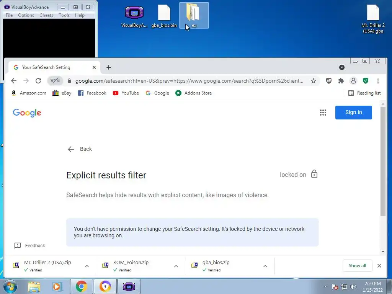Viewport: 392px width, 294px height.
Task: Show hidden system tray icons
Action: pos(325,287)
